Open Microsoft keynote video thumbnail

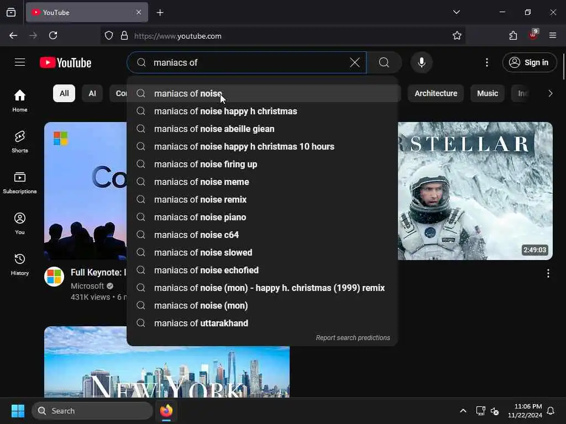(x=86, y=190)
